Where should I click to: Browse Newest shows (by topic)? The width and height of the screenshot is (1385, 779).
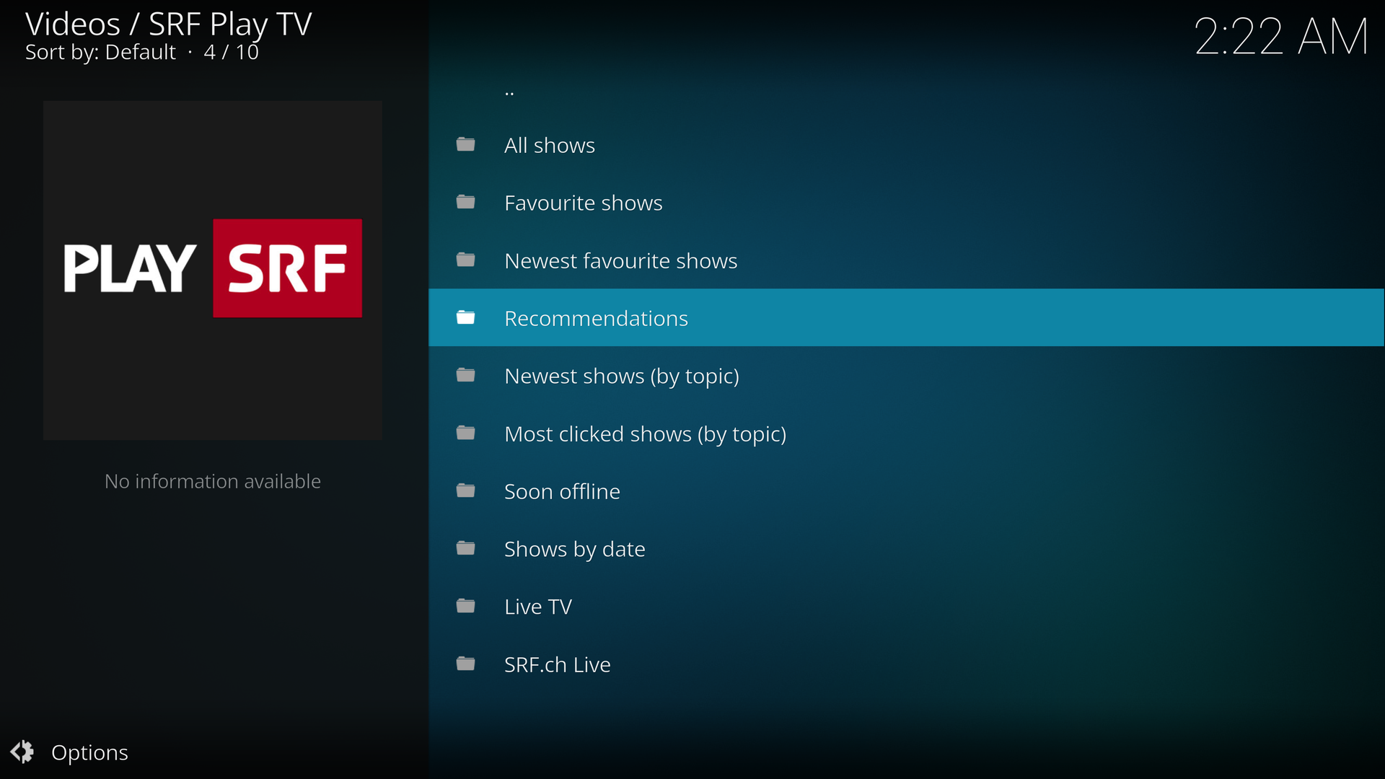click(x=621, y=377)
